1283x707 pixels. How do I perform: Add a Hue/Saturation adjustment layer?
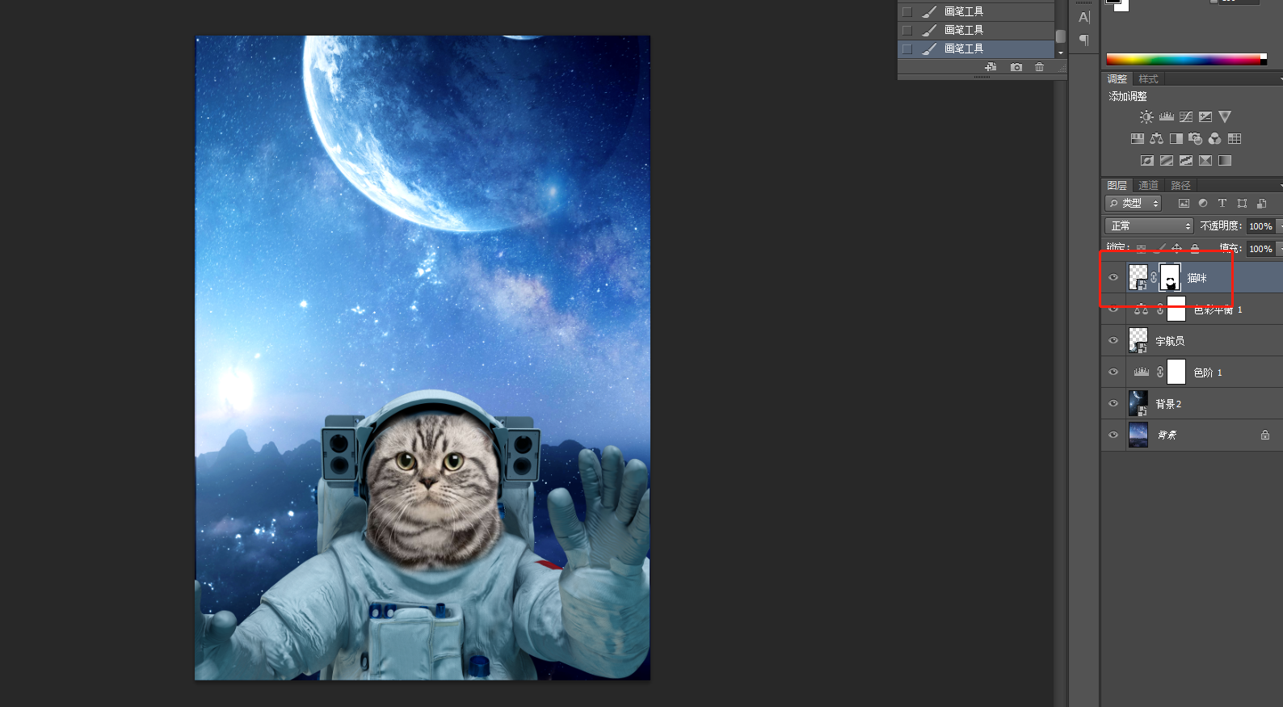pyautogui.click(x=1137, y=139)
